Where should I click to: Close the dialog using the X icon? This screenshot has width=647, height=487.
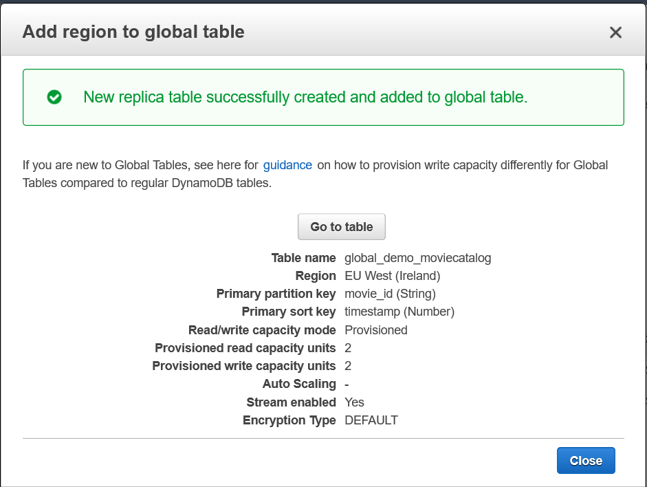point(615,32)
